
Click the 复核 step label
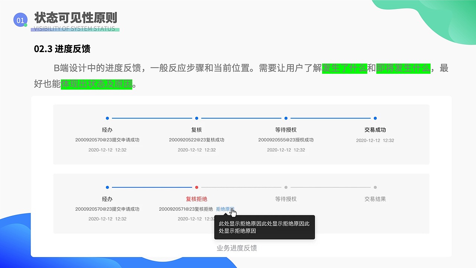point(197,130)
